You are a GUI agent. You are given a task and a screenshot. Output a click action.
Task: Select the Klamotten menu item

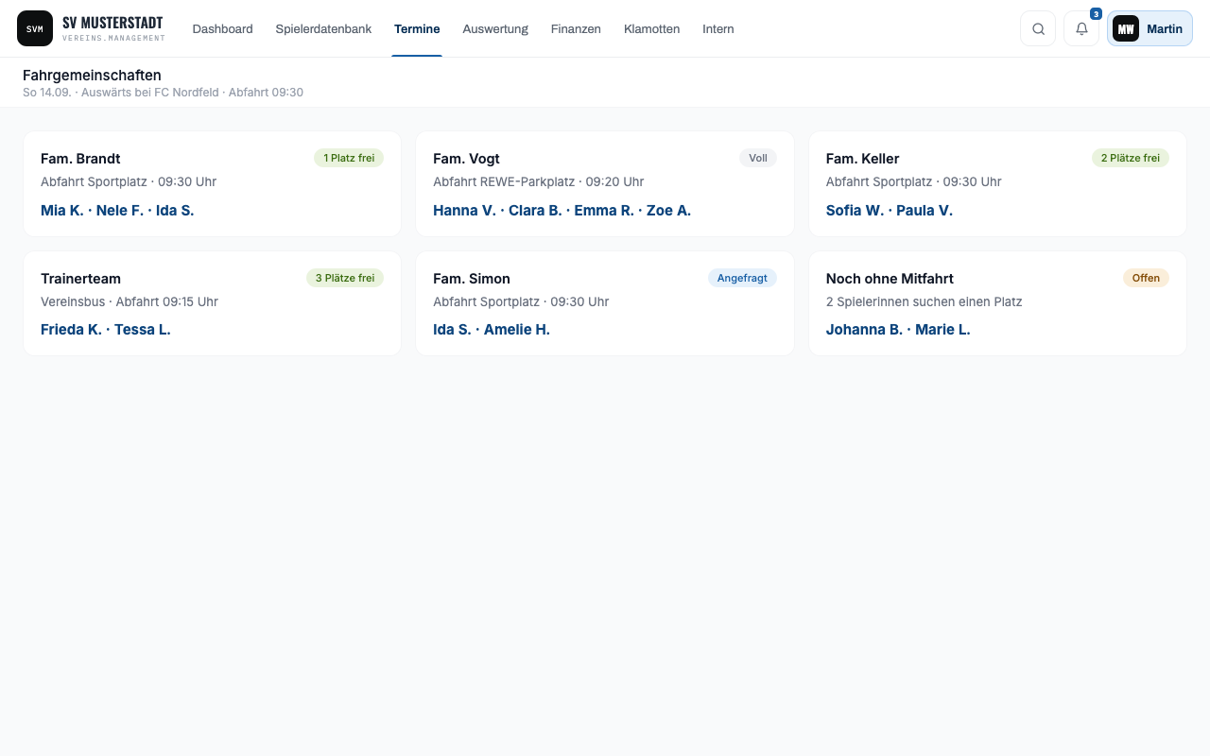click(x=651, y=29)
